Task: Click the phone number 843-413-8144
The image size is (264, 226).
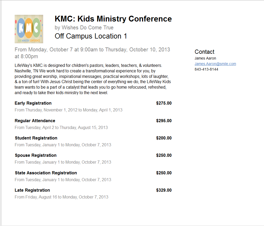Action: click(206, 69)
